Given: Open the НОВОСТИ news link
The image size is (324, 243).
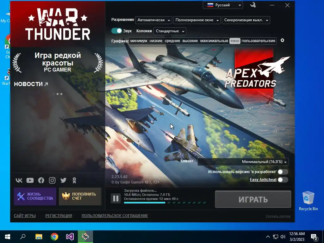Looking at the screenshot, I should (31, 84).
